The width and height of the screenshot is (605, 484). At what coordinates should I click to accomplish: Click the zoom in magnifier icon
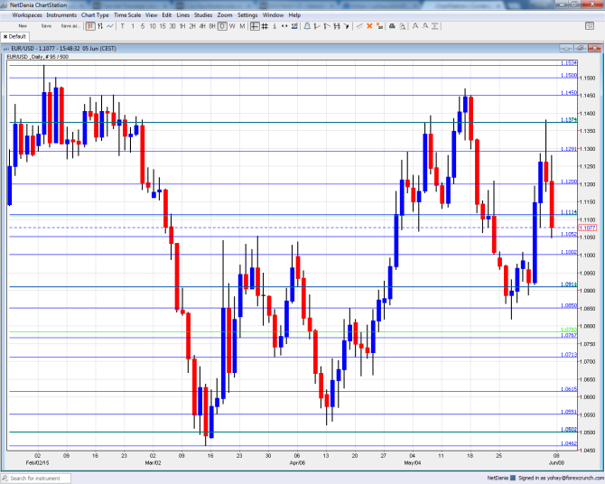point(415,26)
